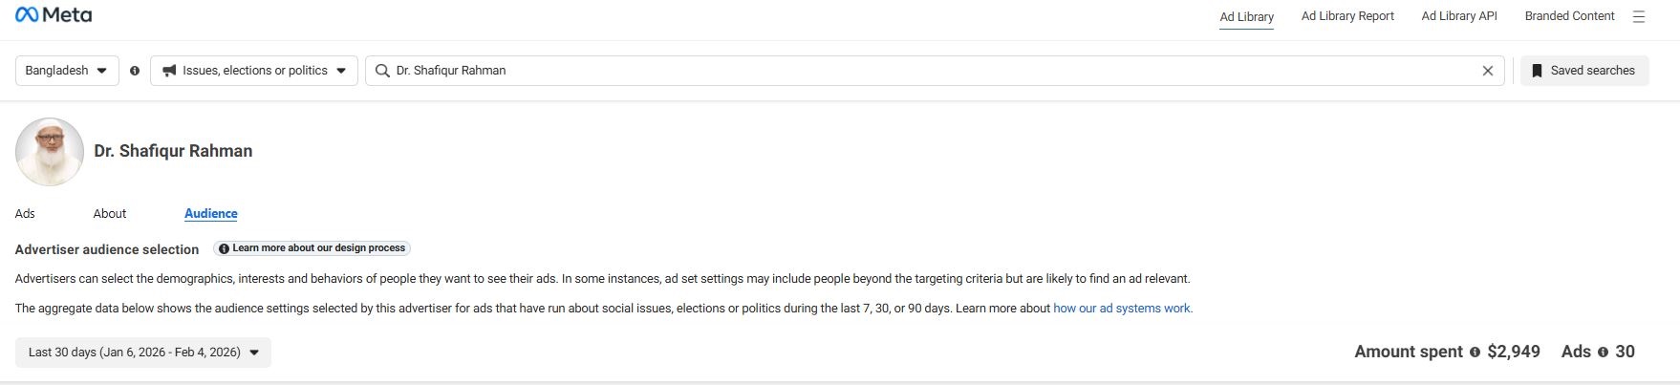Open the hamburger menu icon
The image size is (1680, 385).
point(1639,16)
